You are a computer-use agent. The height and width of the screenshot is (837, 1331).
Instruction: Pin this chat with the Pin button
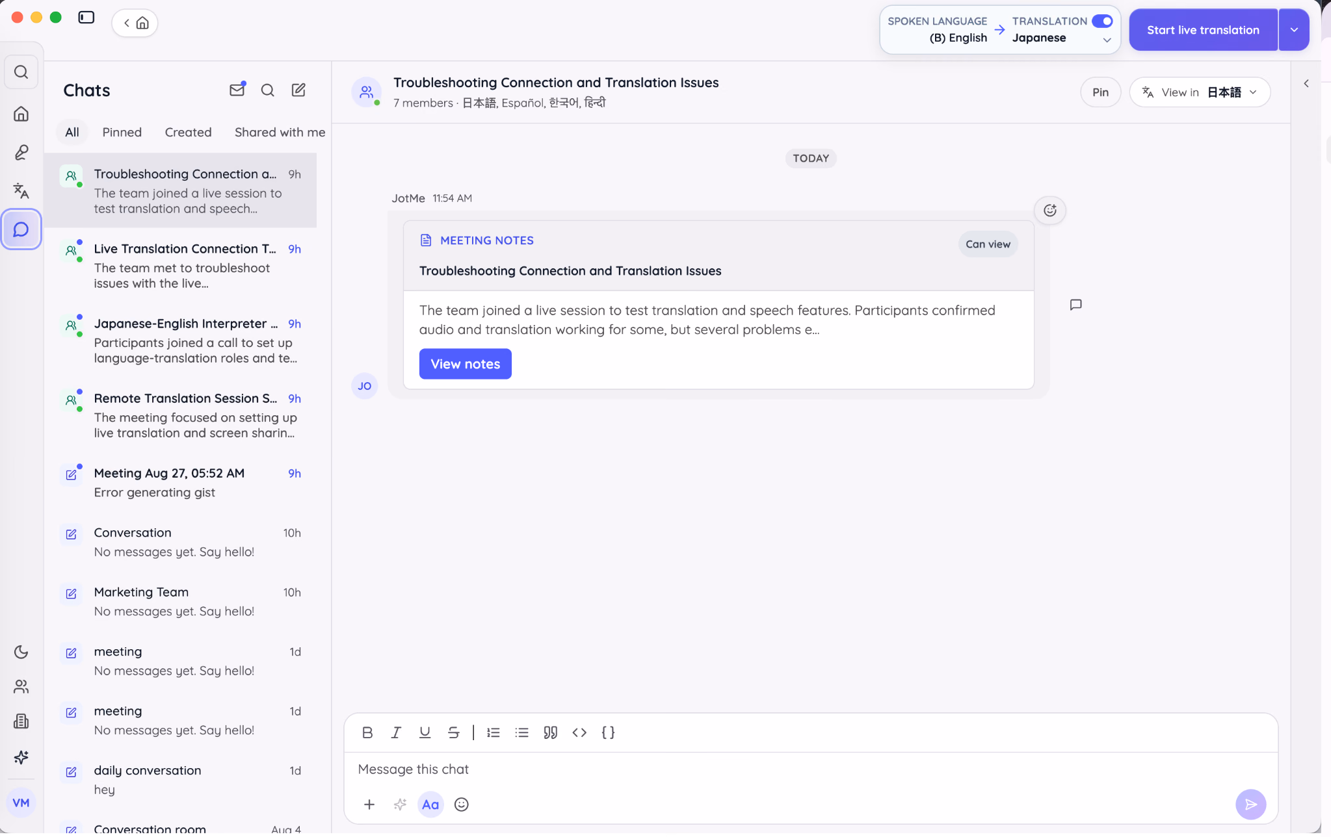pyautogui.click(x=1100, y=92)
